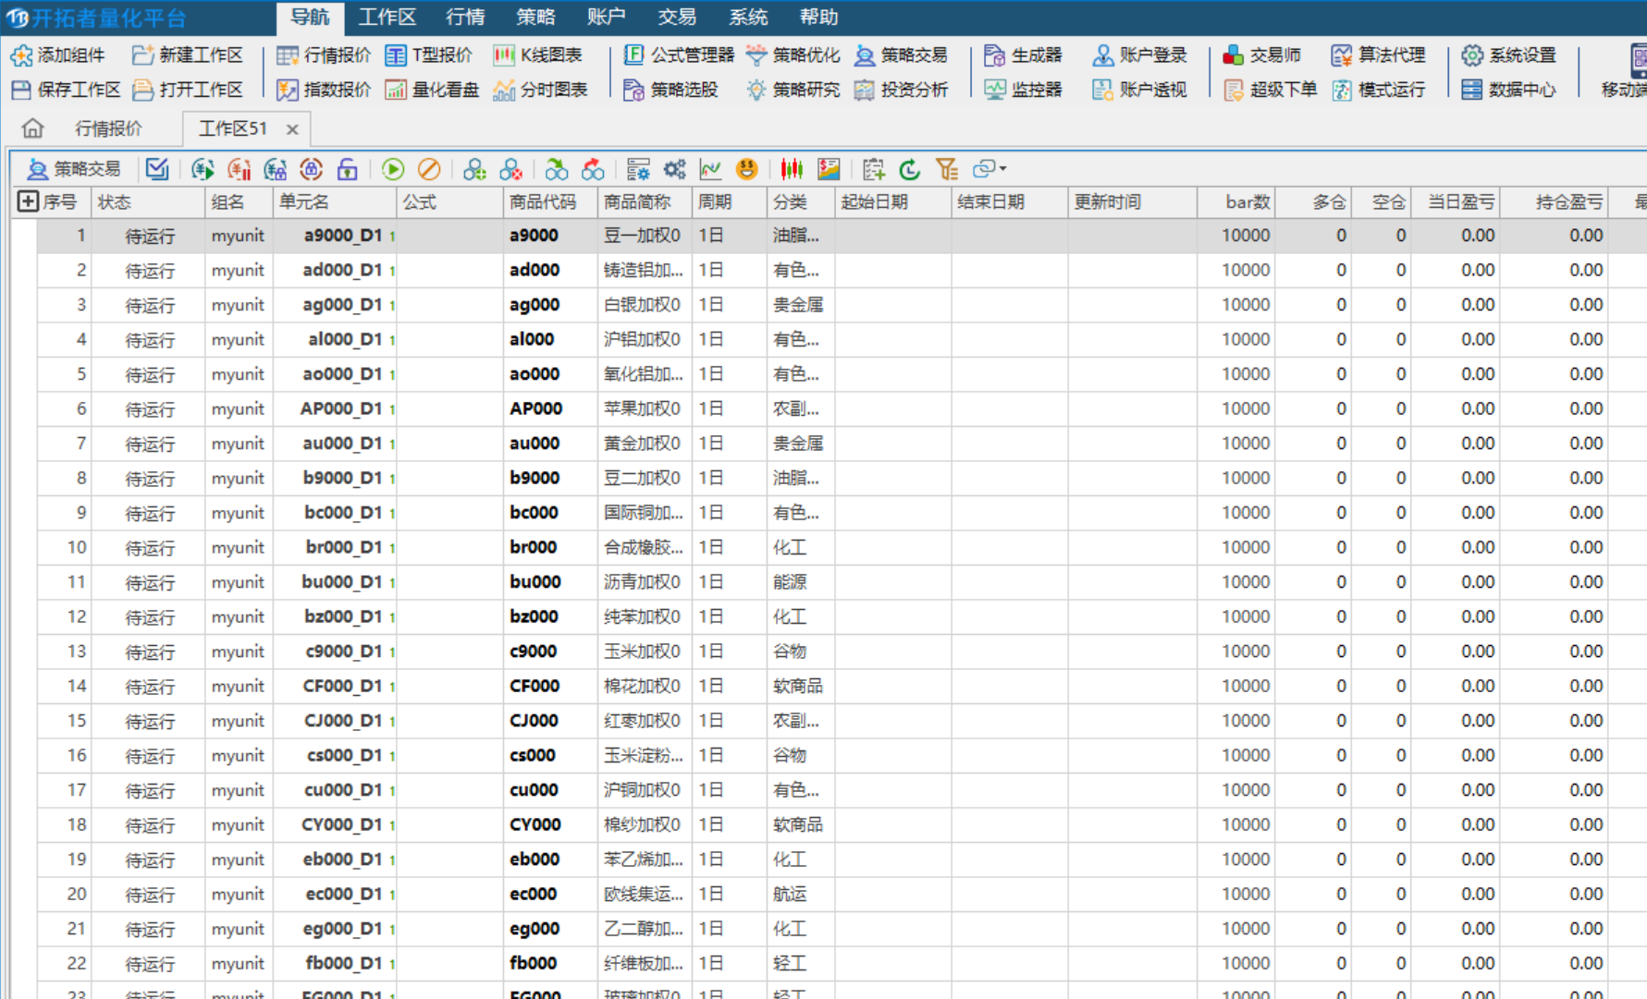Click the refresh arrow toolbar icon
The width and height of the screenshot is (1647, 999).
pyautogui.click(x=910, y=169)
